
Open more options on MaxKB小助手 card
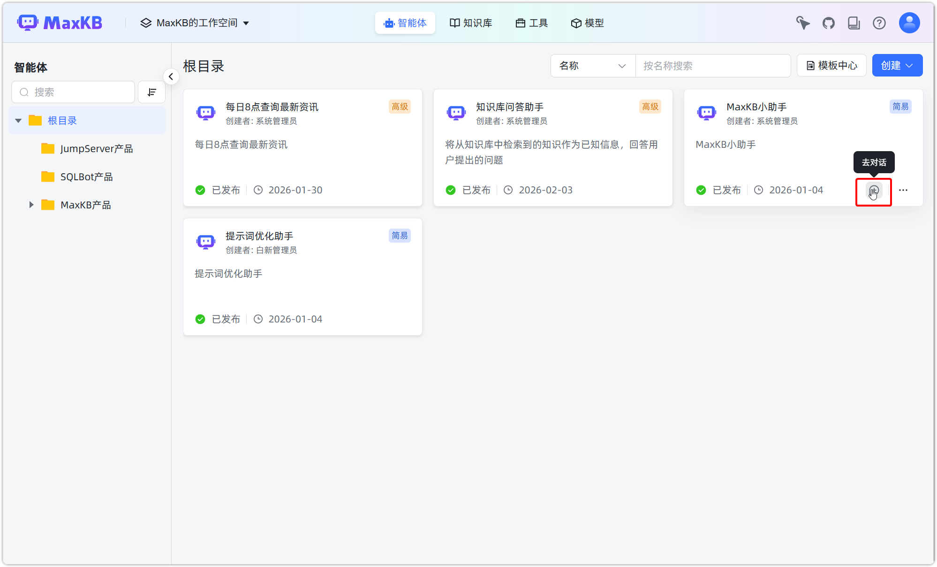pyautogui.click(x=903, y=190)
